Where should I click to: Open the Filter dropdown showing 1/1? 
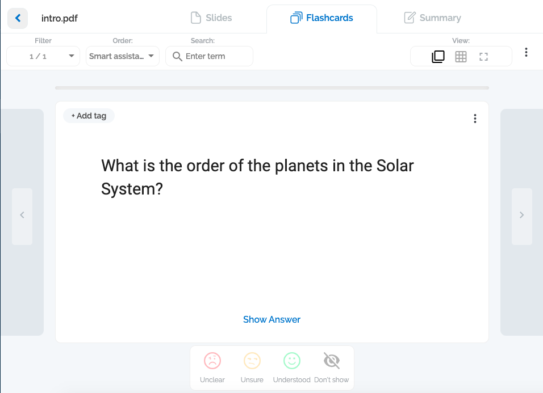click(x=43, y=56)
